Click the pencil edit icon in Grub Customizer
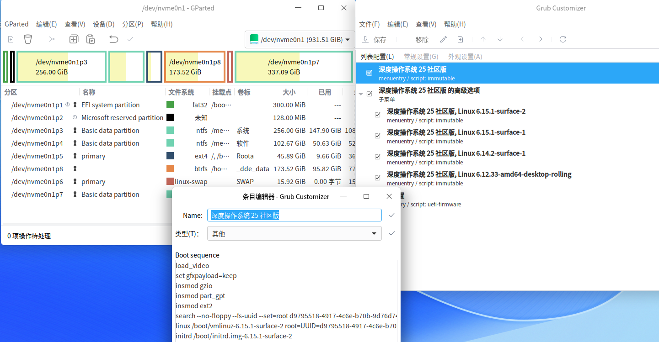This screenshot has height=342, width=659. pos(443,39)
